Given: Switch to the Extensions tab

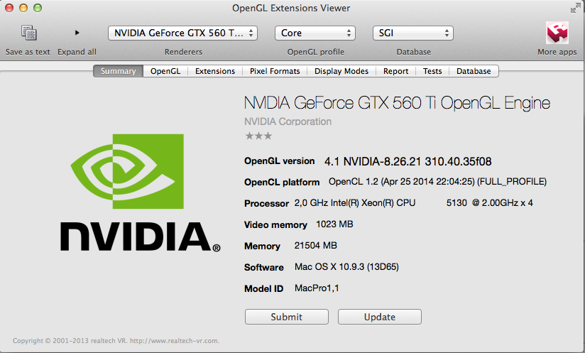Looking at the screenshot, I should (x=215, y=71).
